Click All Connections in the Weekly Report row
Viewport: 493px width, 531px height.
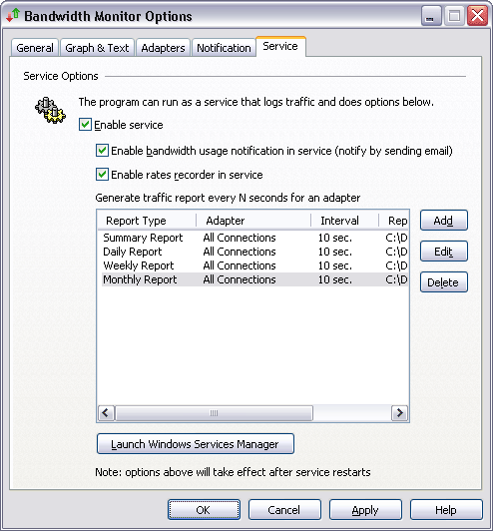click(x=240, y=265)
